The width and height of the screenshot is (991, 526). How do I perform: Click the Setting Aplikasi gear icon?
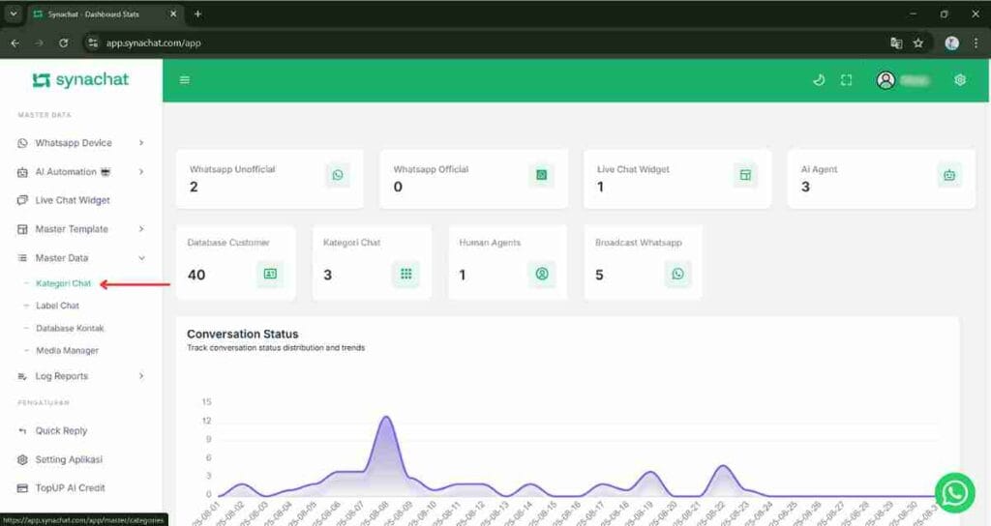point(22,459)
